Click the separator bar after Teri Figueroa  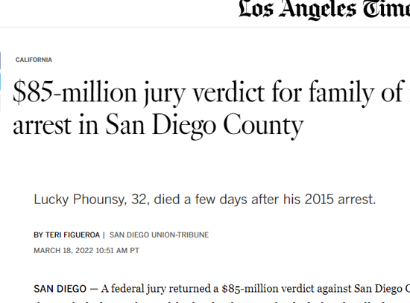[104, 235]
